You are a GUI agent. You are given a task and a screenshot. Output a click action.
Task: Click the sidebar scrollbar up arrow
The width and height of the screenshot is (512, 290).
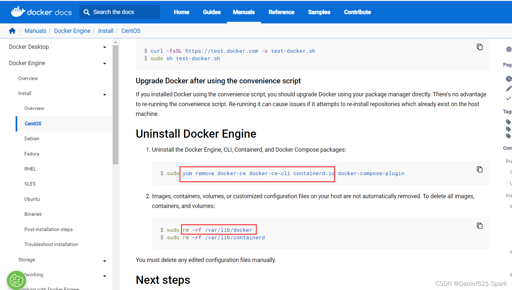[x=115, y=42]
